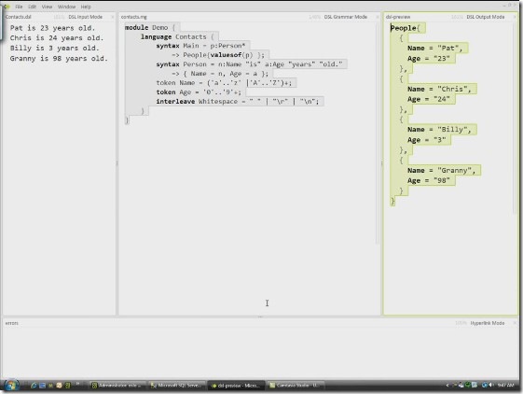Screen dimensions: 523x394
Task: Switch to Microsoft SQL Server taskbar window
Action: pos(177,386)
